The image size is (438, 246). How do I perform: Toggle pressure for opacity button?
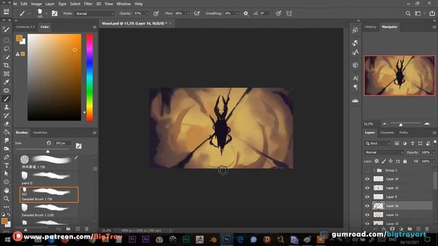(x=156, y=14)
